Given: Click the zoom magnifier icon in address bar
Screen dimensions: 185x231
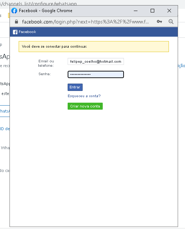Looking at the screenshot, I should [x=171, y=22].
